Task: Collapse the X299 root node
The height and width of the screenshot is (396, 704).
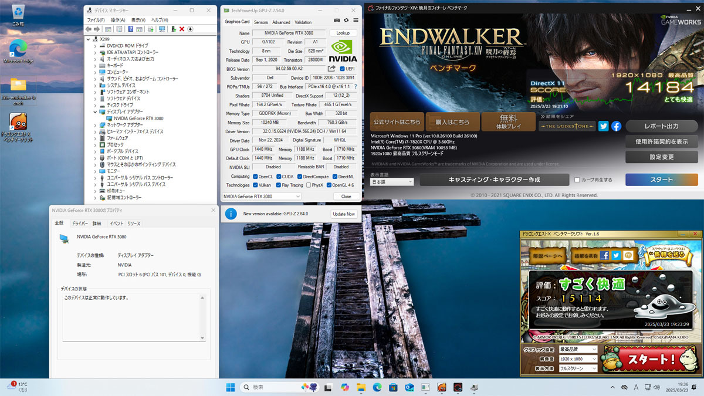Action: click(89, 39)
